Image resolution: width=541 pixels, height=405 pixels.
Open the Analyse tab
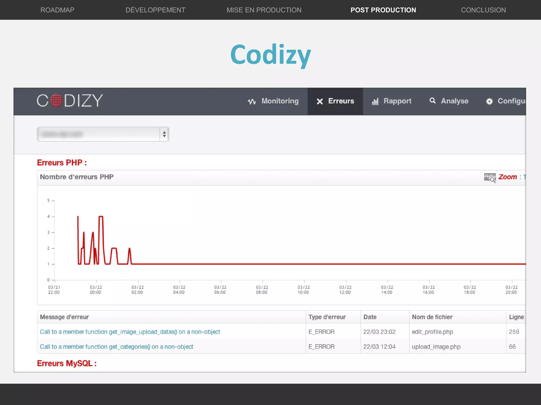click(x=449, y=101)
